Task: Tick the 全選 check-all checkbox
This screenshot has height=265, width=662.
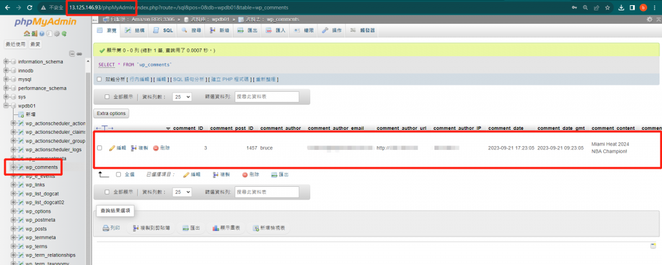Action: [x=119, y=175]
